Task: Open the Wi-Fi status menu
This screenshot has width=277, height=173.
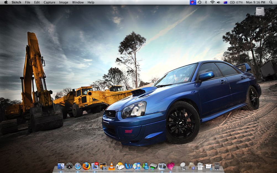Action: pyautogui.click(x=212, y=2)
